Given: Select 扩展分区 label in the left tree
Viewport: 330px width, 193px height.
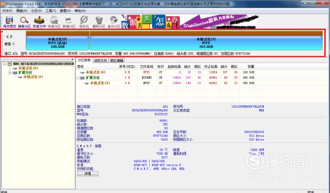Looking at the screenshot, I should (x=25, y=73).
